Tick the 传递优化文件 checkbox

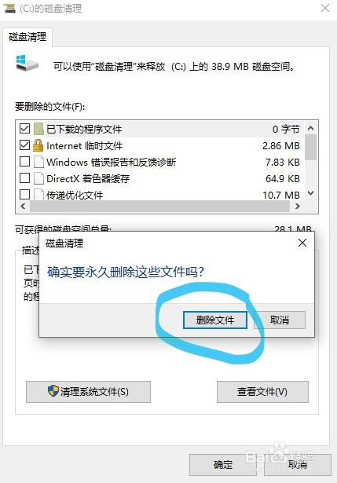tap(24, 194)
